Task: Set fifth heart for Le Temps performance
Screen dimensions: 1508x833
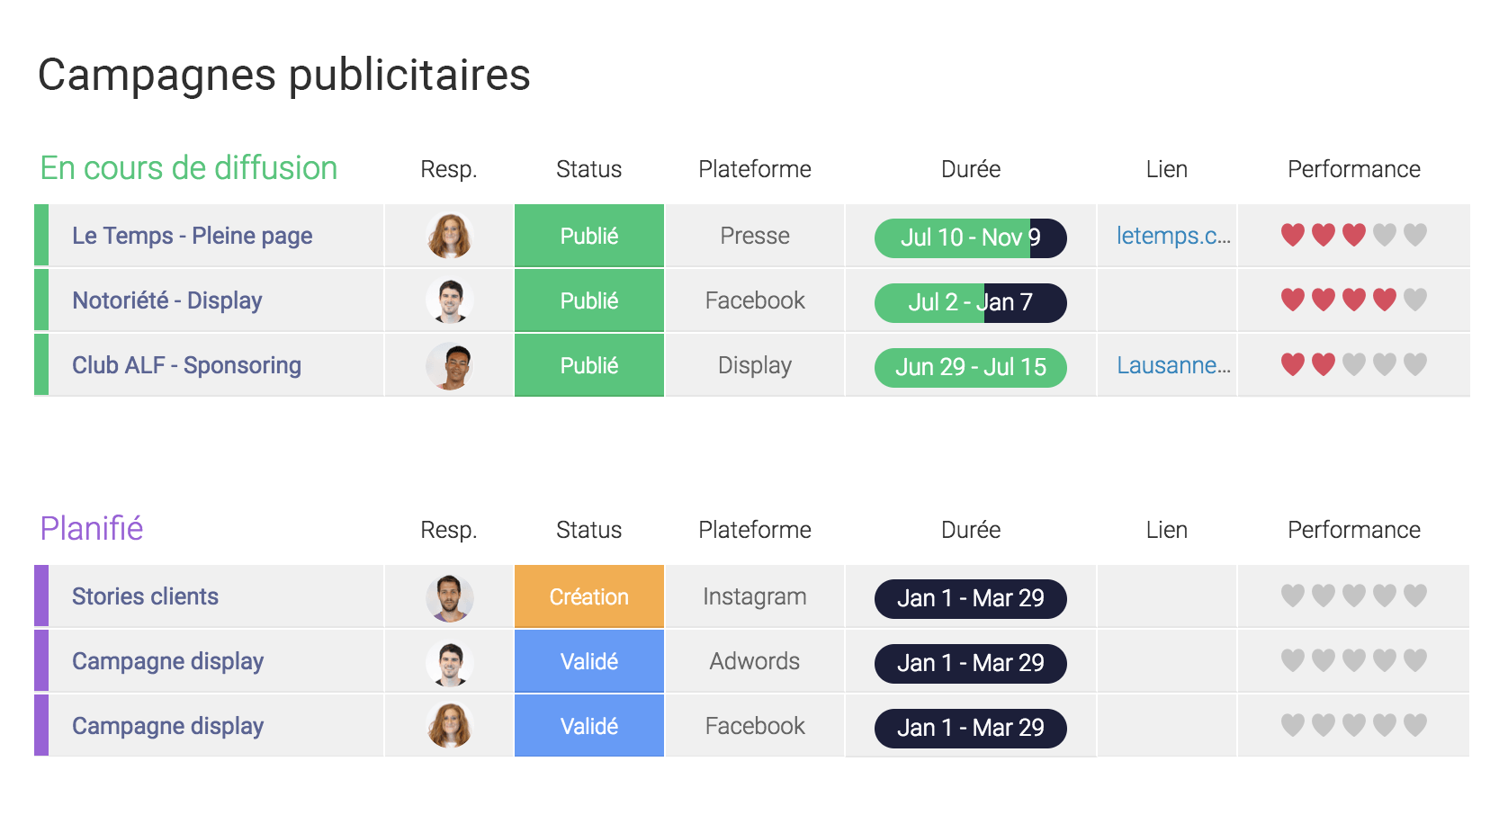Action: point(1415,235)
